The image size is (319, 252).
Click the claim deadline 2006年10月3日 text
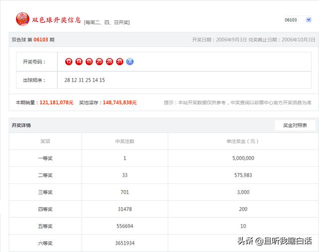tap(298, 40)
